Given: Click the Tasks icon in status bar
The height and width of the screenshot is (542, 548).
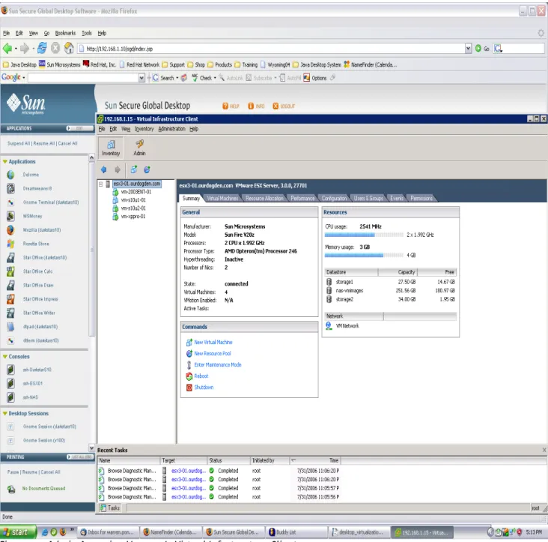Looking at the screenshot, I should (103, 508).
